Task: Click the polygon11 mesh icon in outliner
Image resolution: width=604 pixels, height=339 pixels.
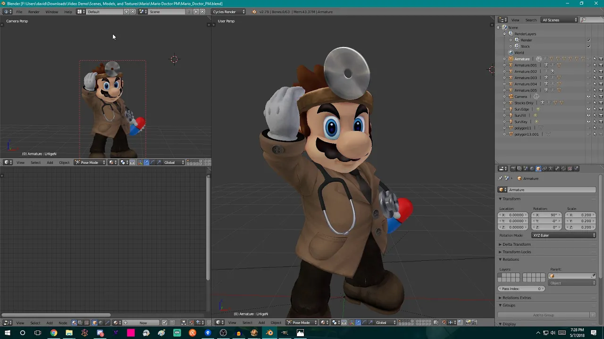Action: coord(511,128)
